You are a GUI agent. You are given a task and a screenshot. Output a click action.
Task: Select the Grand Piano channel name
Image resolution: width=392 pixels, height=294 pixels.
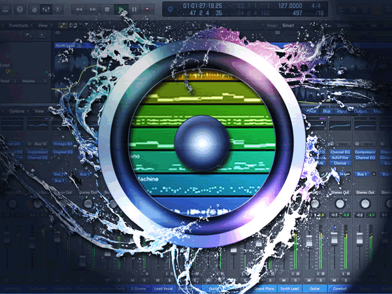(265, 289)
